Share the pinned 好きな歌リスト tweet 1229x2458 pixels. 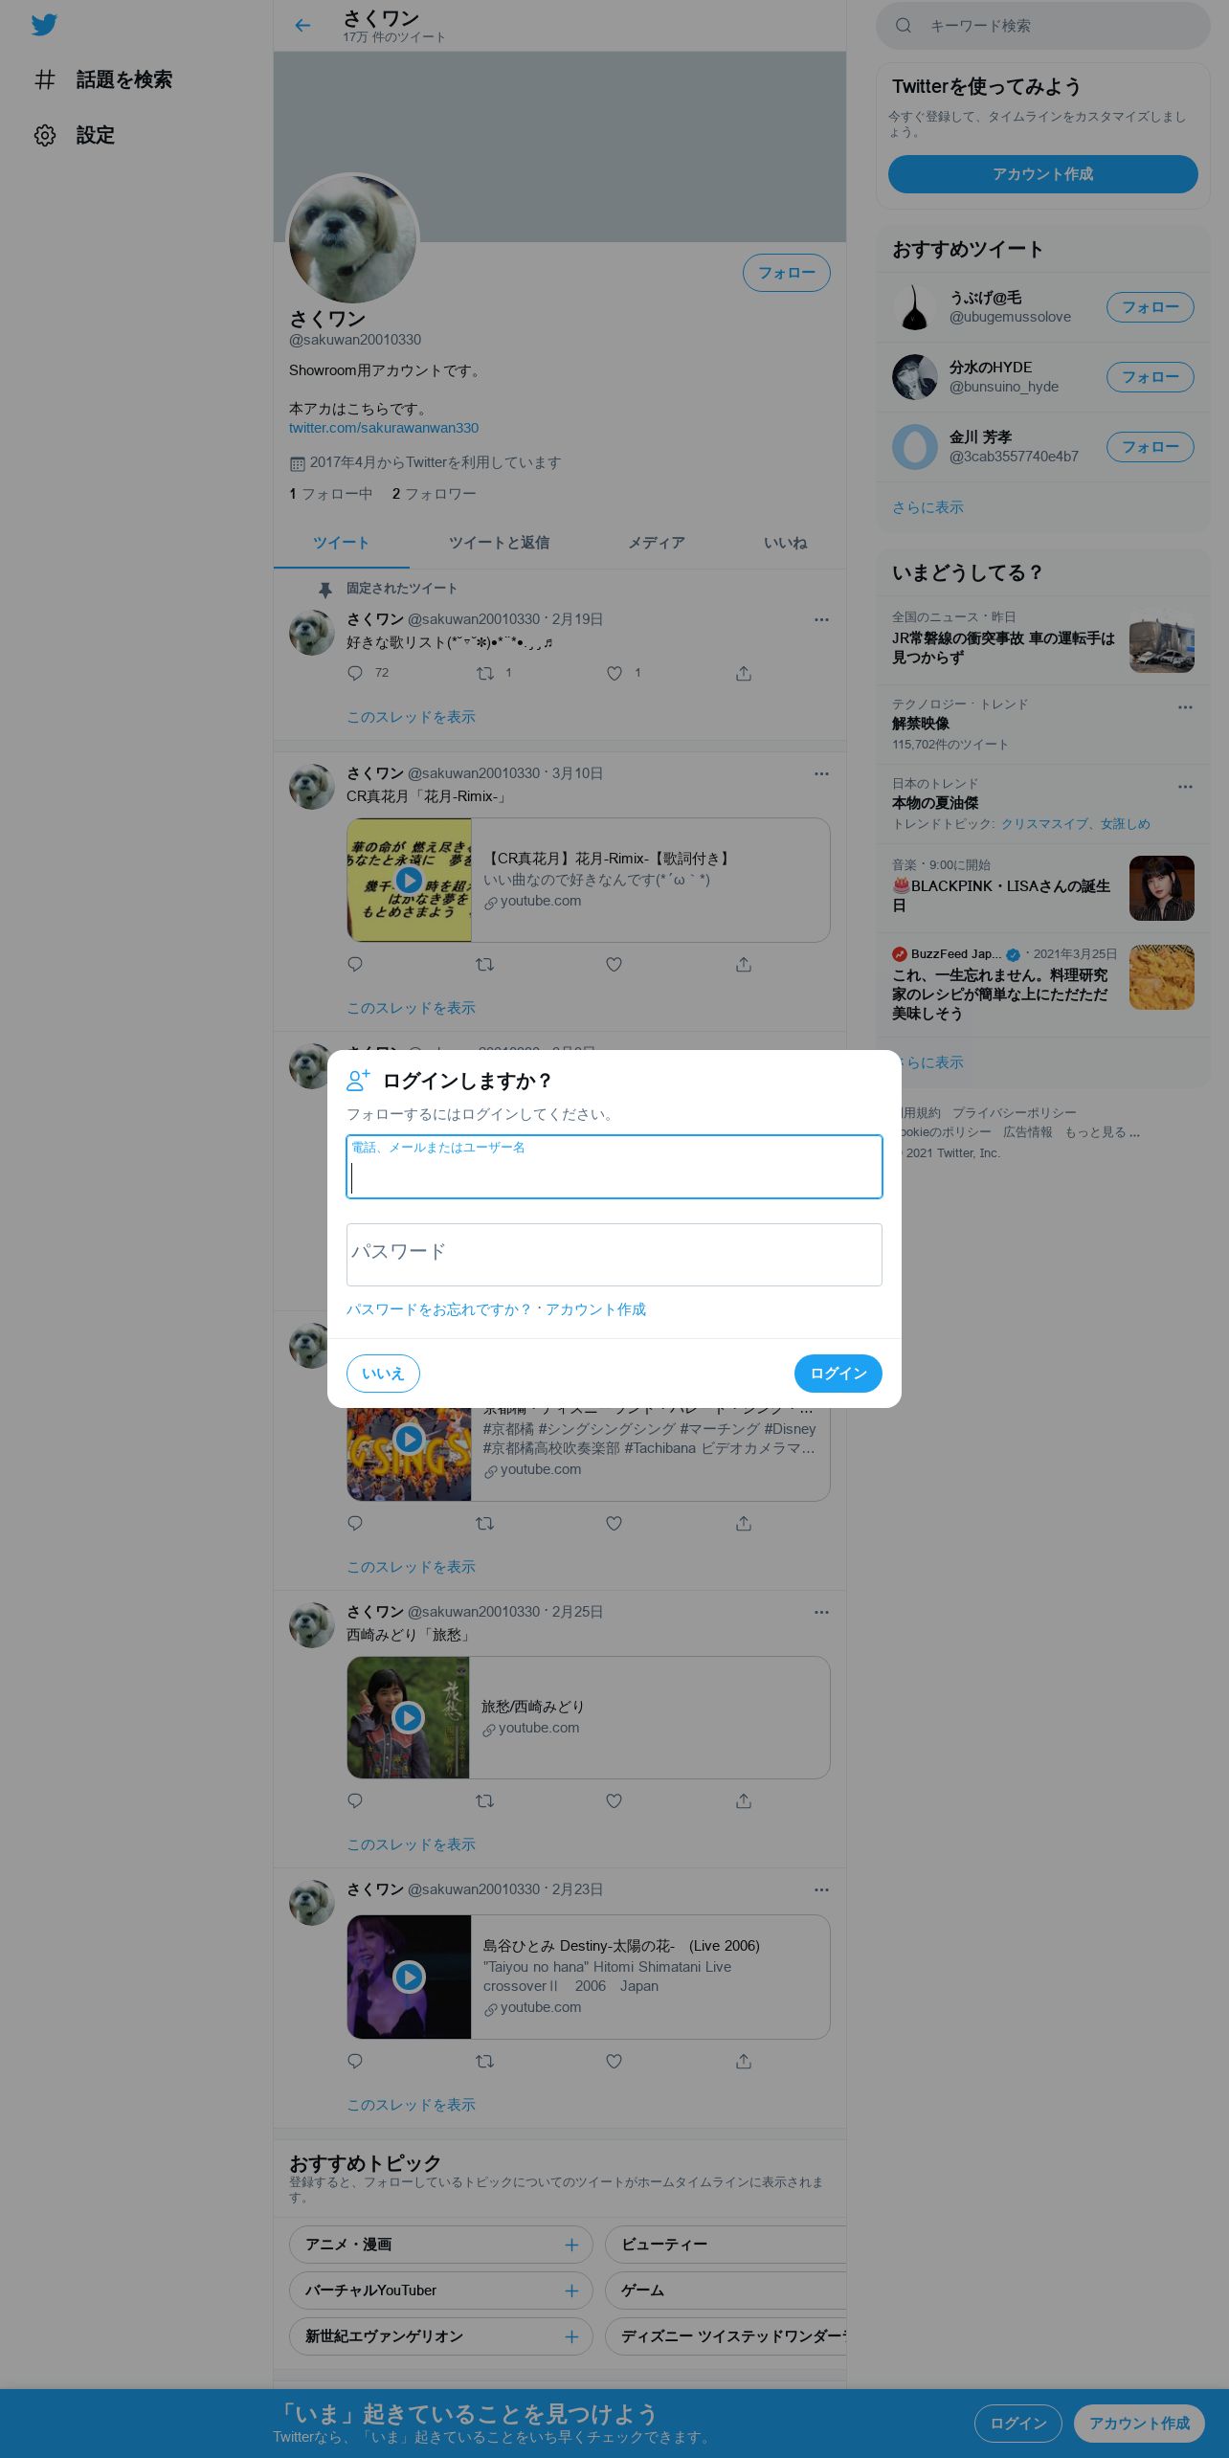coord(744,673)
